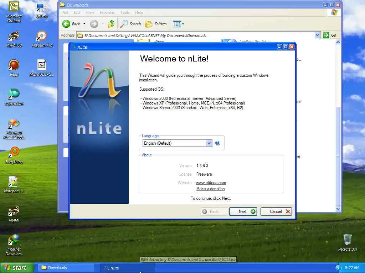The height and width of the screenshot is (273, 365).
Task: Click the MicroULCPC desktop file icon
Action: (42, 68)
